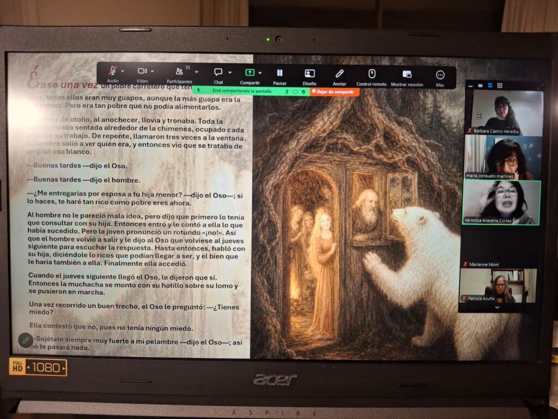The height and width of the screenshot is (419, 558).
Task: Click the red Dejar de compartir button
Action: [x=334, y=92]
